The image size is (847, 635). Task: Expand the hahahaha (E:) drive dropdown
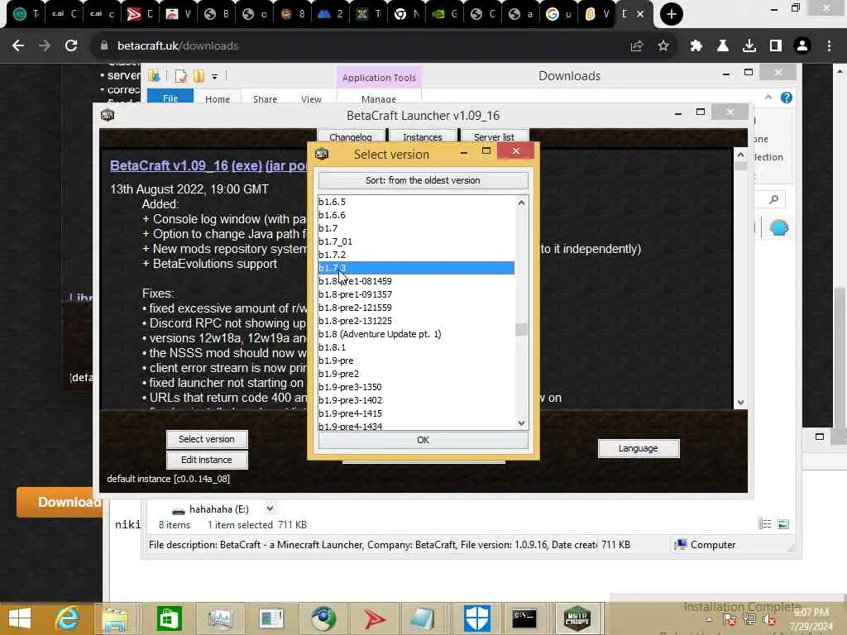(x=270, y=508)
